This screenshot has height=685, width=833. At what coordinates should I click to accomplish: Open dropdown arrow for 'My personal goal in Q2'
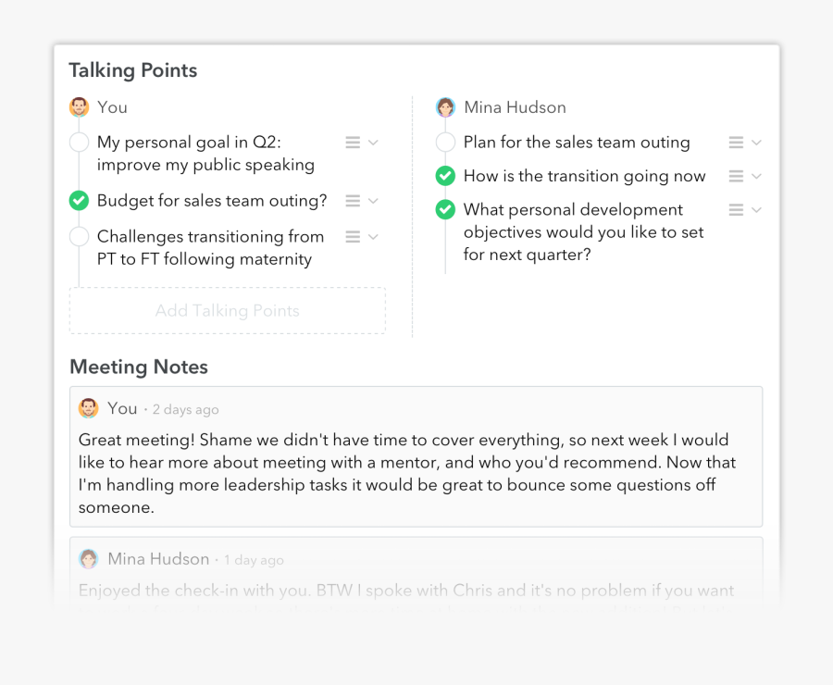(x=373, y=143)
